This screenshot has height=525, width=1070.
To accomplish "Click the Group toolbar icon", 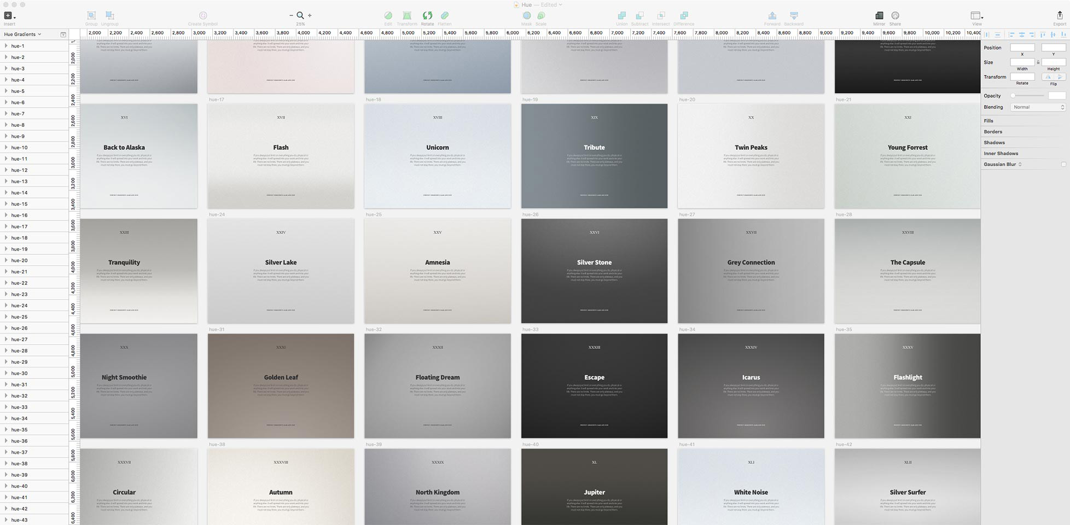I will click(x=91, y=15).
